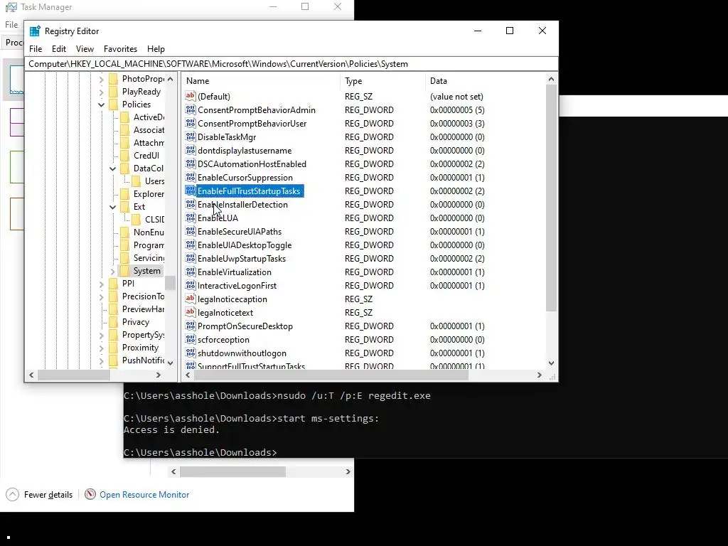
Task: Click the icon next to InteractiveLogonFirst
Action: pyautogui.click(x=191, y=286)
